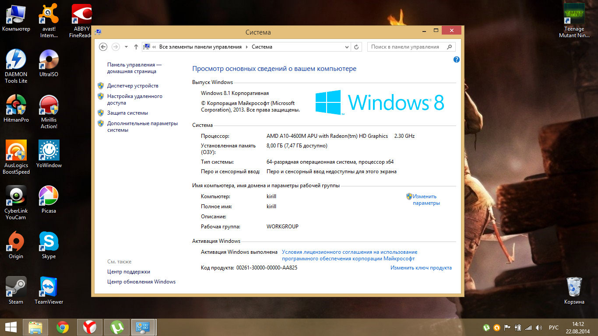598x336 pixels.
Task: Launch Steam from the desktop
Action: pyautogui.click(x=16, y=291)
